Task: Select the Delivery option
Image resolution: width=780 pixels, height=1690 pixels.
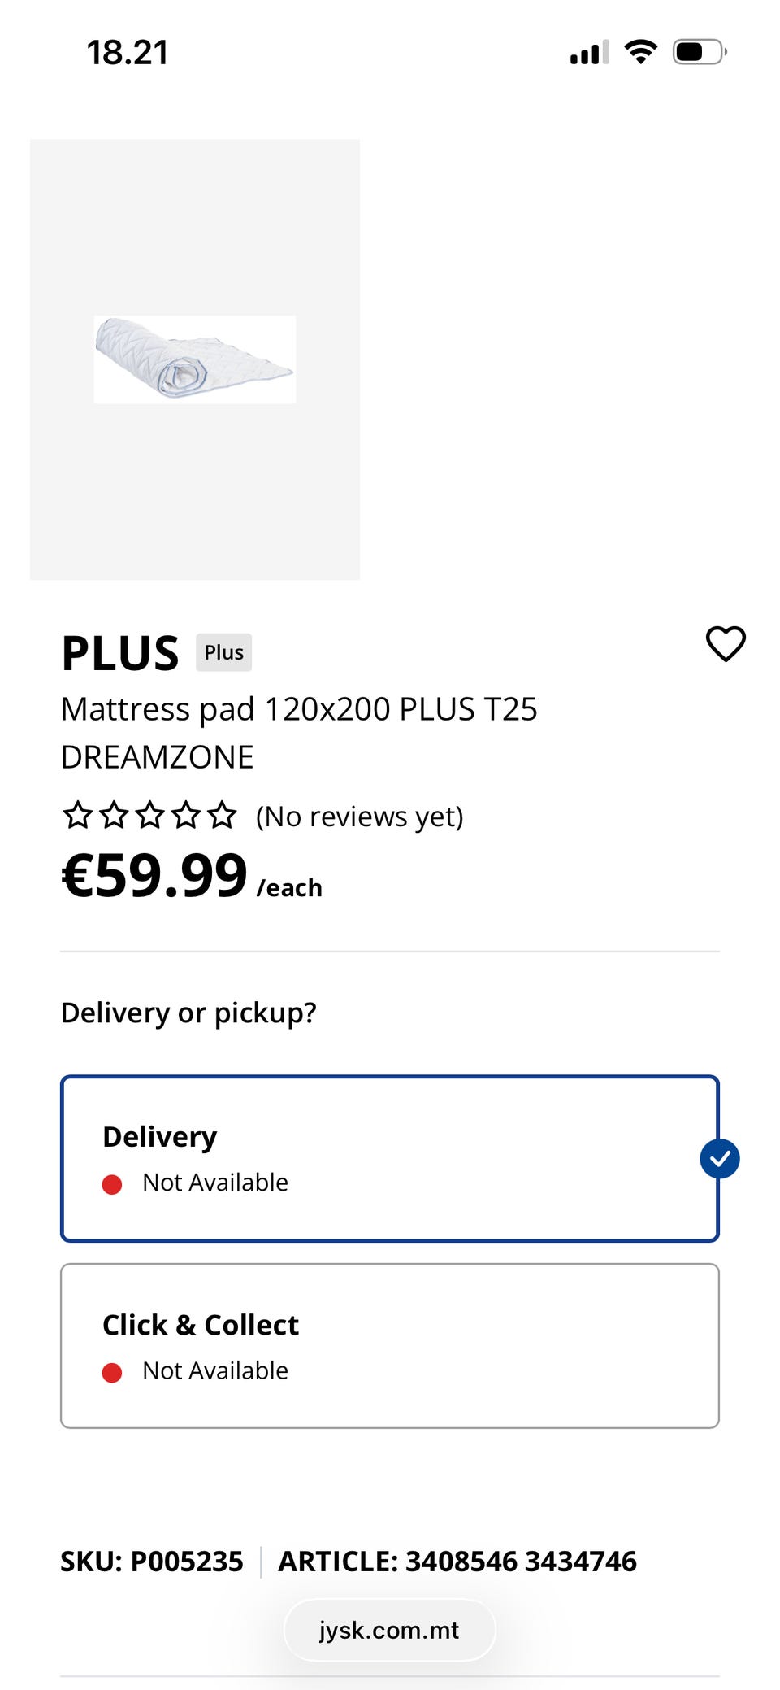Action: pyautogui.click(x=389, y=1159)
